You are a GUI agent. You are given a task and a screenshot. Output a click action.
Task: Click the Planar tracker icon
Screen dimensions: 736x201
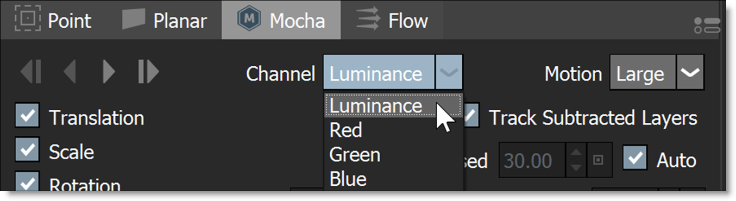(134, 20)
